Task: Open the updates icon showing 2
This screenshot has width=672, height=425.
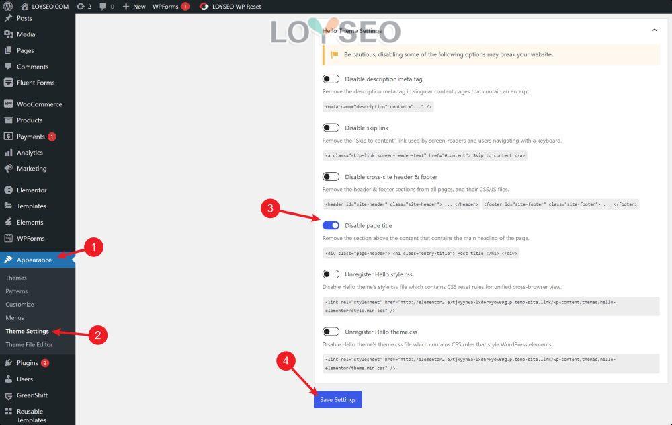Action: pyautogui.click(x=80, y=7)
